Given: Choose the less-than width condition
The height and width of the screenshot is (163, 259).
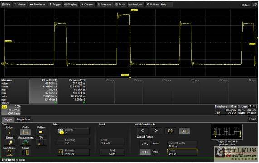Looking at the screenshot, I should pos(142,131).
